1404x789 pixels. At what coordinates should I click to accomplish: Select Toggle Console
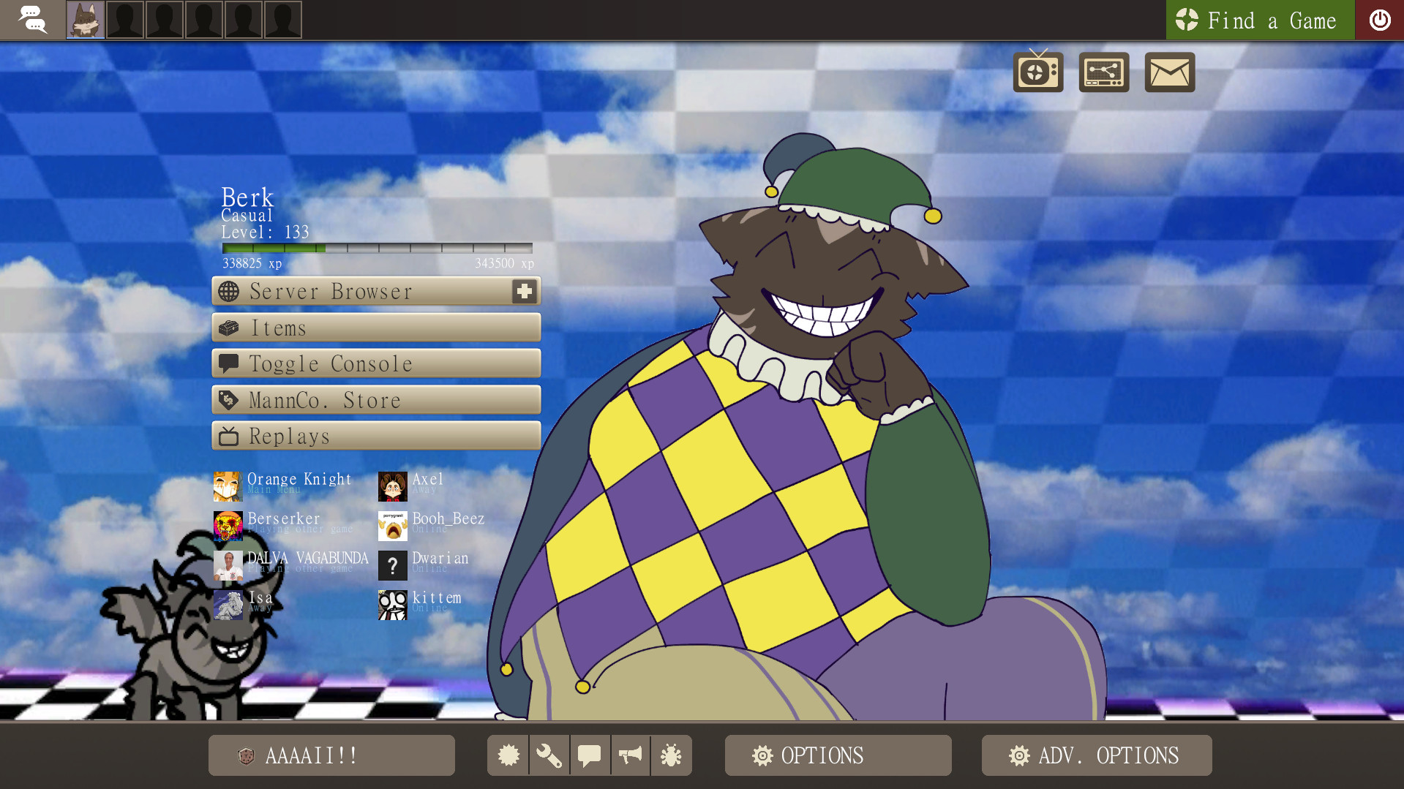click(376, 363)
